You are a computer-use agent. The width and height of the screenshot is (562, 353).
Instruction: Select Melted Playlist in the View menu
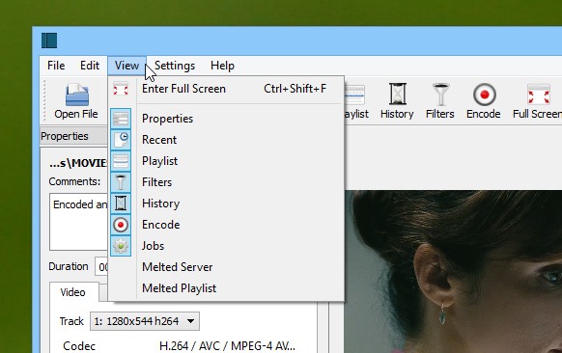click(226, 288)
